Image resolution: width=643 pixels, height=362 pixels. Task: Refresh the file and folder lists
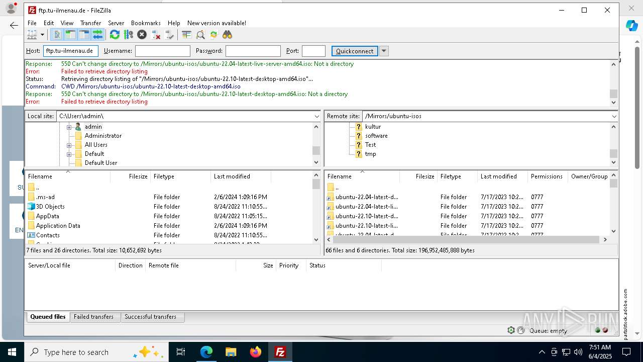click(115, 35)
